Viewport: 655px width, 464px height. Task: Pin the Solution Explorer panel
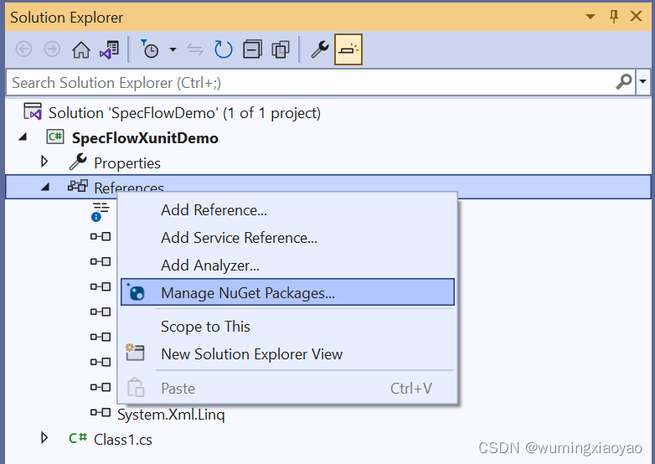(x=614, y=17)
